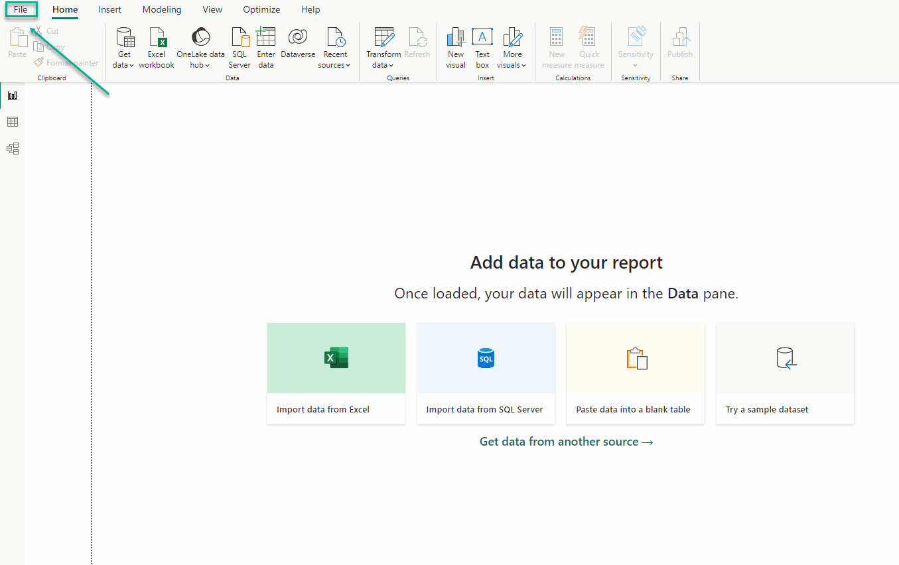The height and width of the screenshot is (565, 899).
Task: Switch to Table view in left sidebar
Action: [13, 122]
